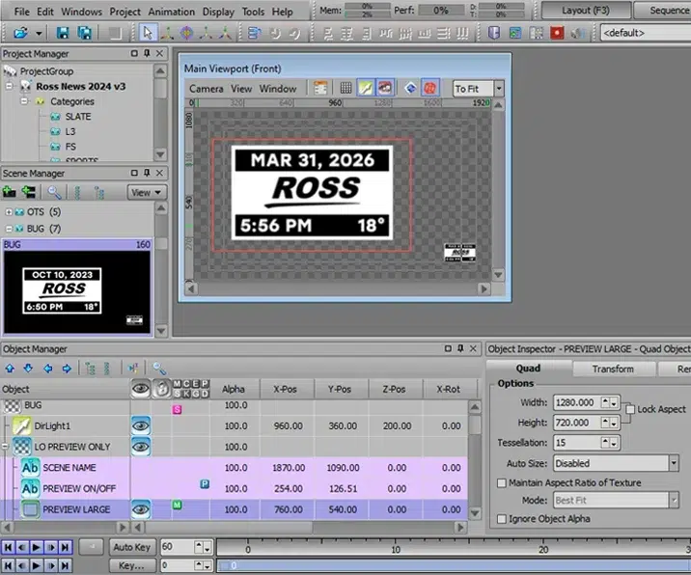This screenshot has width=691, height=575.
Task: Click the undo arrow icon in toolbar
Action: [x=275, y=33]
